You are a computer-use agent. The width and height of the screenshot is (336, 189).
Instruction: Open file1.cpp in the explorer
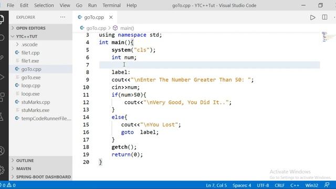[41, 52]
